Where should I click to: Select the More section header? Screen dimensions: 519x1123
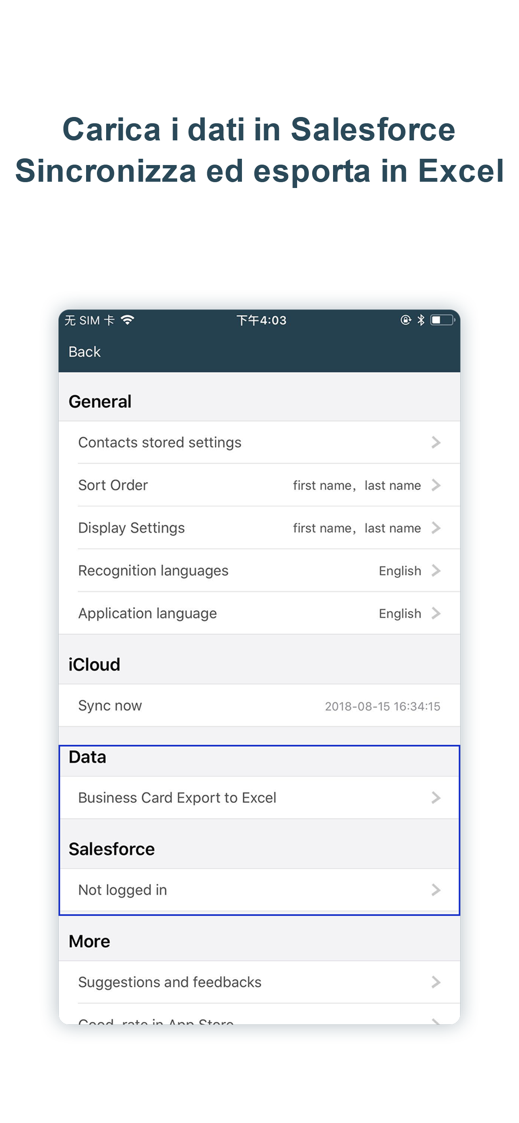click(x=89, y=941)
